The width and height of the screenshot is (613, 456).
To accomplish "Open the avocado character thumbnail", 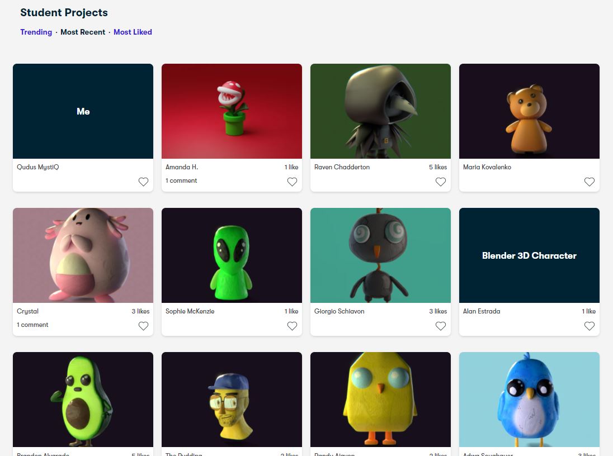I will (83, 400).
